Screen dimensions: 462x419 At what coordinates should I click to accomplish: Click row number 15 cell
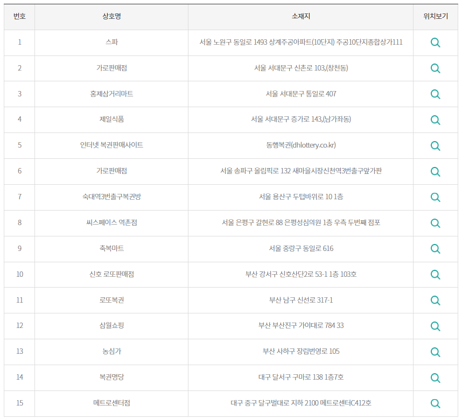pyautogui.click(x=19, y=403)
